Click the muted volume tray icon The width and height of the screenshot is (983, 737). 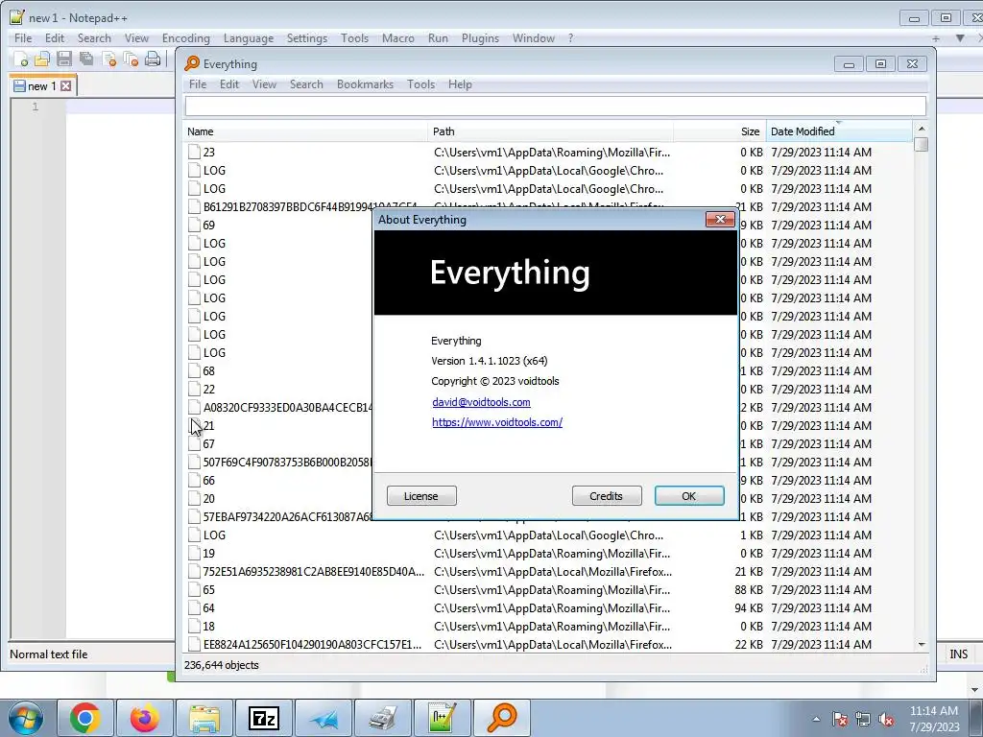pyautogui.click(x=886, y=720)
